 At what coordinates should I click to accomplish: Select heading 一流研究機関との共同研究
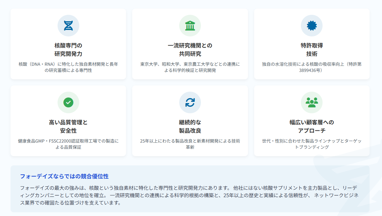(x=190, y=50)
